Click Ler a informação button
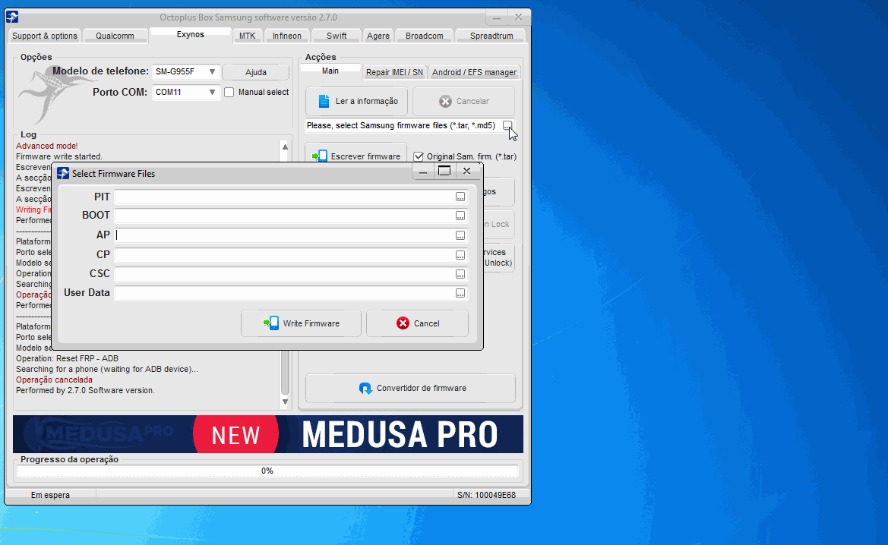This screenshot has height=545, width=888. [357, 101]
